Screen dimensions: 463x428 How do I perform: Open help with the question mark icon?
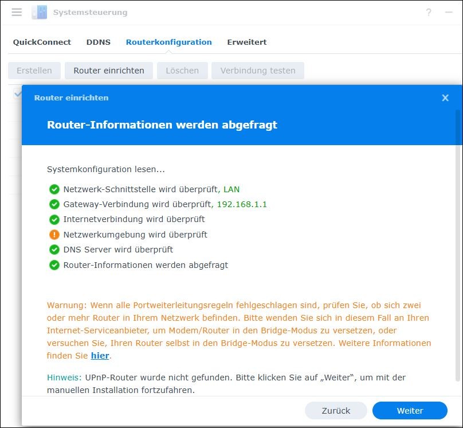point(428,12)
